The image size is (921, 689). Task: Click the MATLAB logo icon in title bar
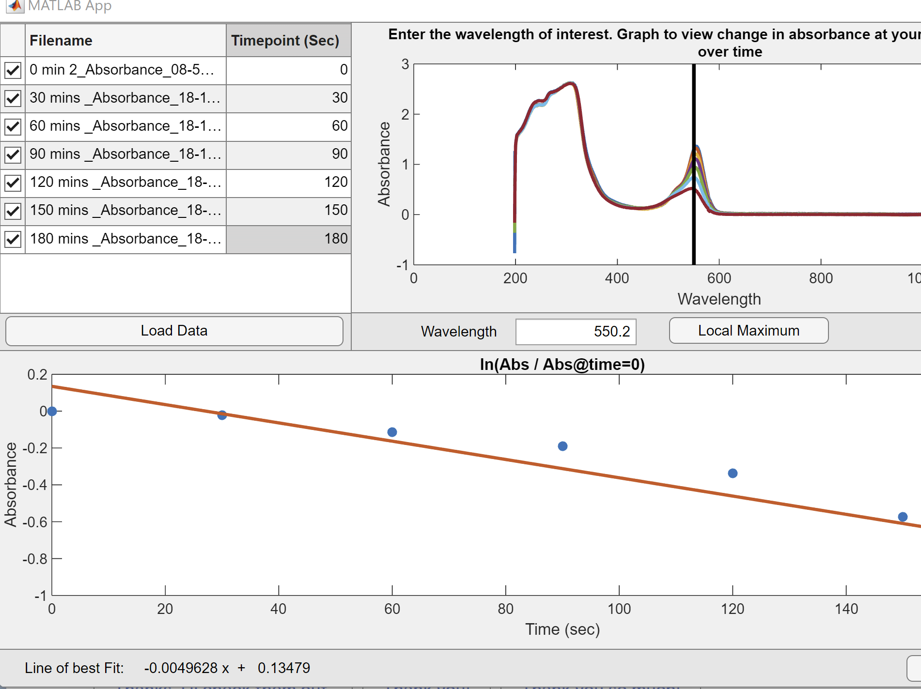[x=16, y=6]
